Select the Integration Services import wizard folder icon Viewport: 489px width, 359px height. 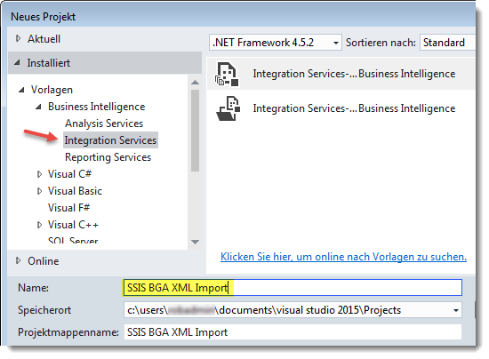click(228, 108)
